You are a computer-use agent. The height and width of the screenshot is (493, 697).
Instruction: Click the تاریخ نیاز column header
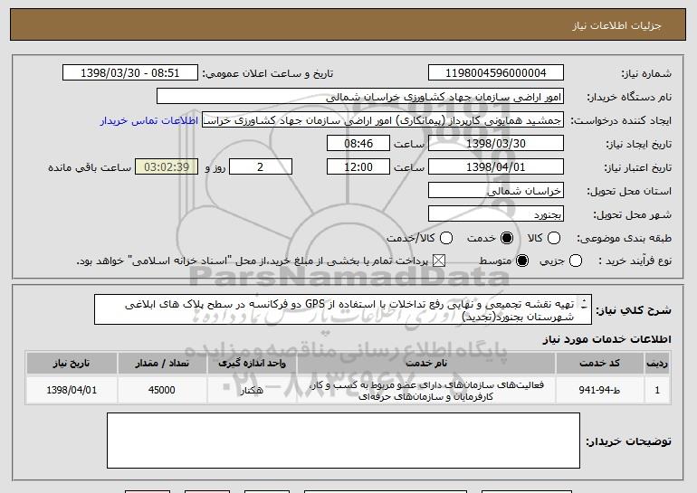click(72, 364)
